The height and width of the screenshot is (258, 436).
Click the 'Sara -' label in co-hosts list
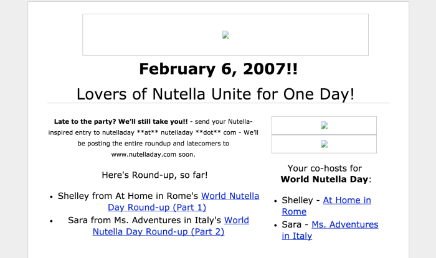click(295, 224)
